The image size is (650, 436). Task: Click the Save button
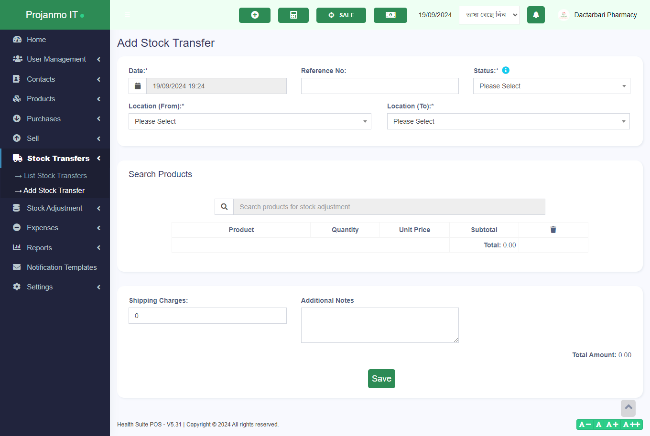tap(381, 378)
